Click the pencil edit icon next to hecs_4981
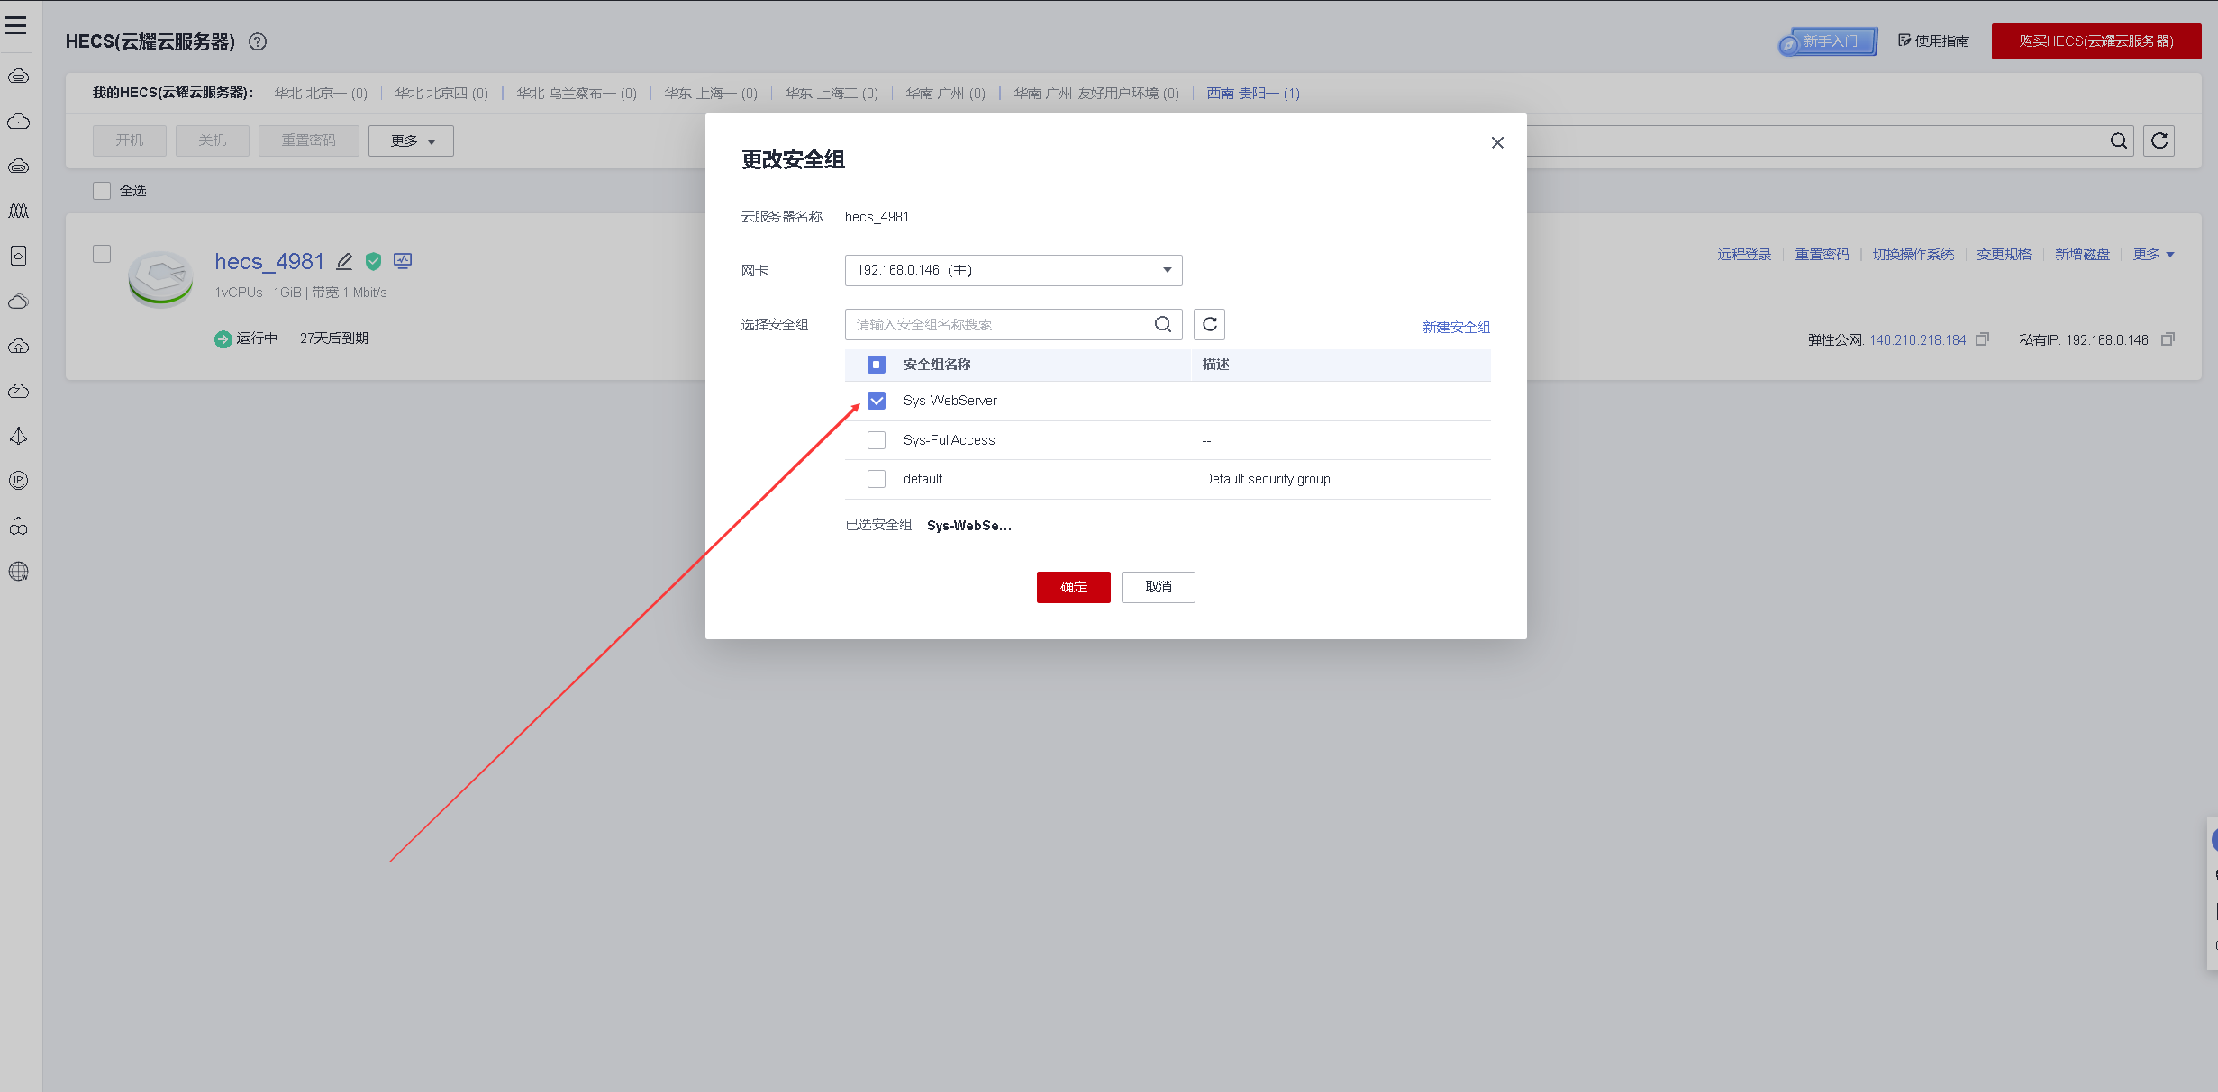This screenshot has height=1092, width=2218. coord(344,261)
